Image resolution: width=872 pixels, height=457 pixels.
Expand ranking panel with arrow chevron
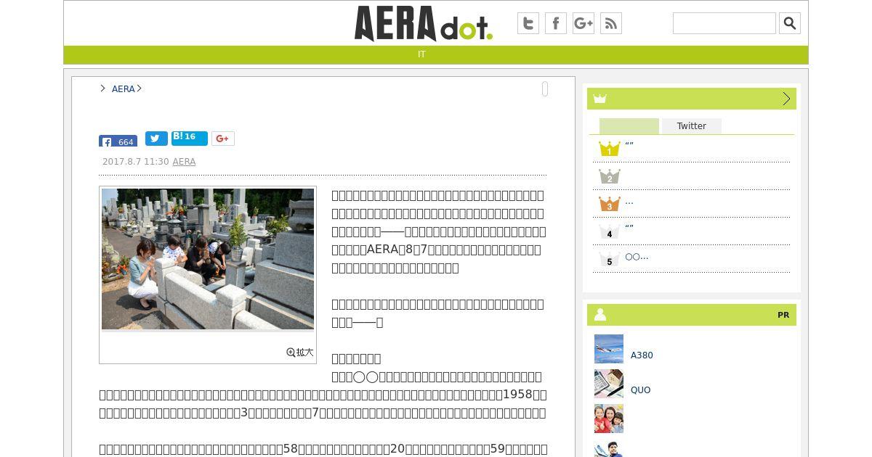click(786, 99)
